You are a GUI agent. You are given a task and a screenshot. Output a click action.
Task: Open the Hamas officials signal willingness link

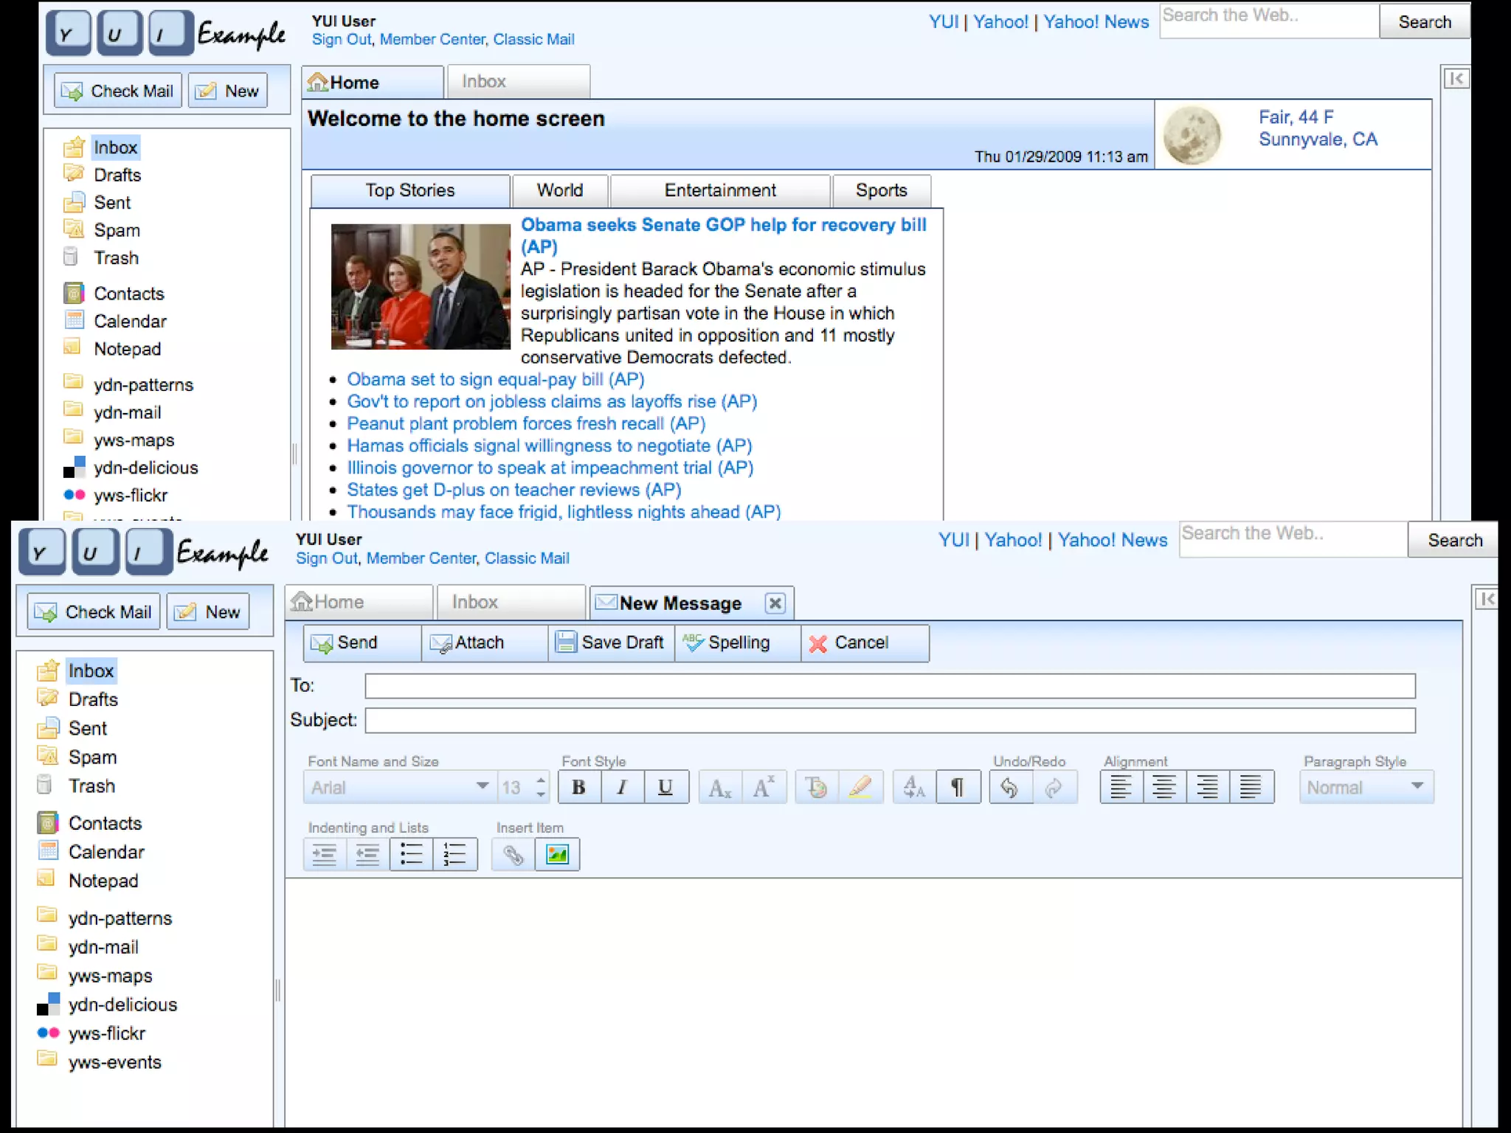549,446
